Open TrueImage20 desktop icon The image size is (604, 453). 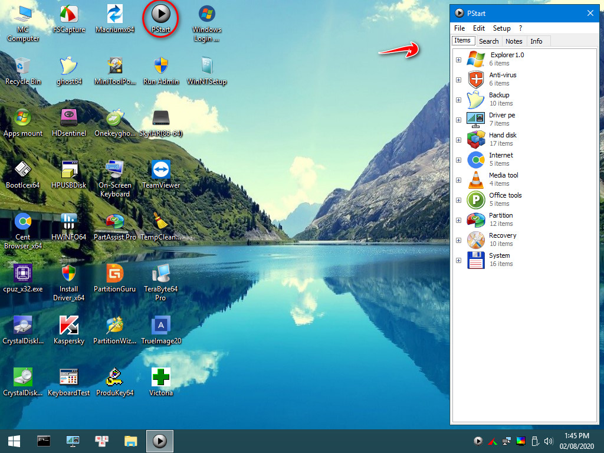pyautogui.click(x=160, y=330)
